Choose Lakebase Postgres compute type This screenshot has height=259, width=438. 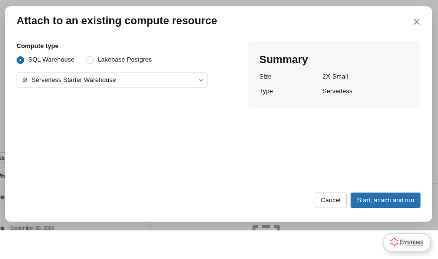pos(90,60)
